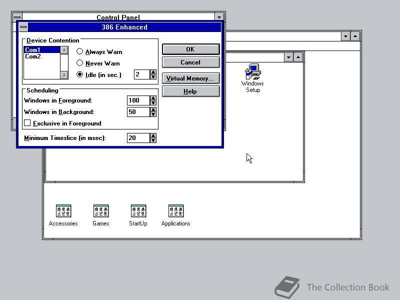
Task: Maximize the inner group window
Action: (298, 57)
